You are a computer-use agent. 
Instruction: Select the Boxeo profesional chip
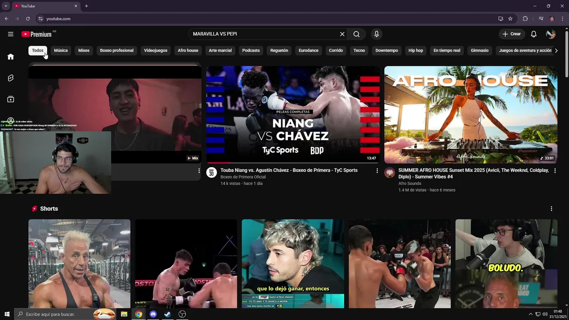click(x=116, y=50)
